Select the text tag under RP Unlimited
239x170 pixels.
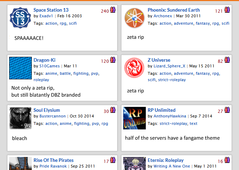click(x=193, y=124)
